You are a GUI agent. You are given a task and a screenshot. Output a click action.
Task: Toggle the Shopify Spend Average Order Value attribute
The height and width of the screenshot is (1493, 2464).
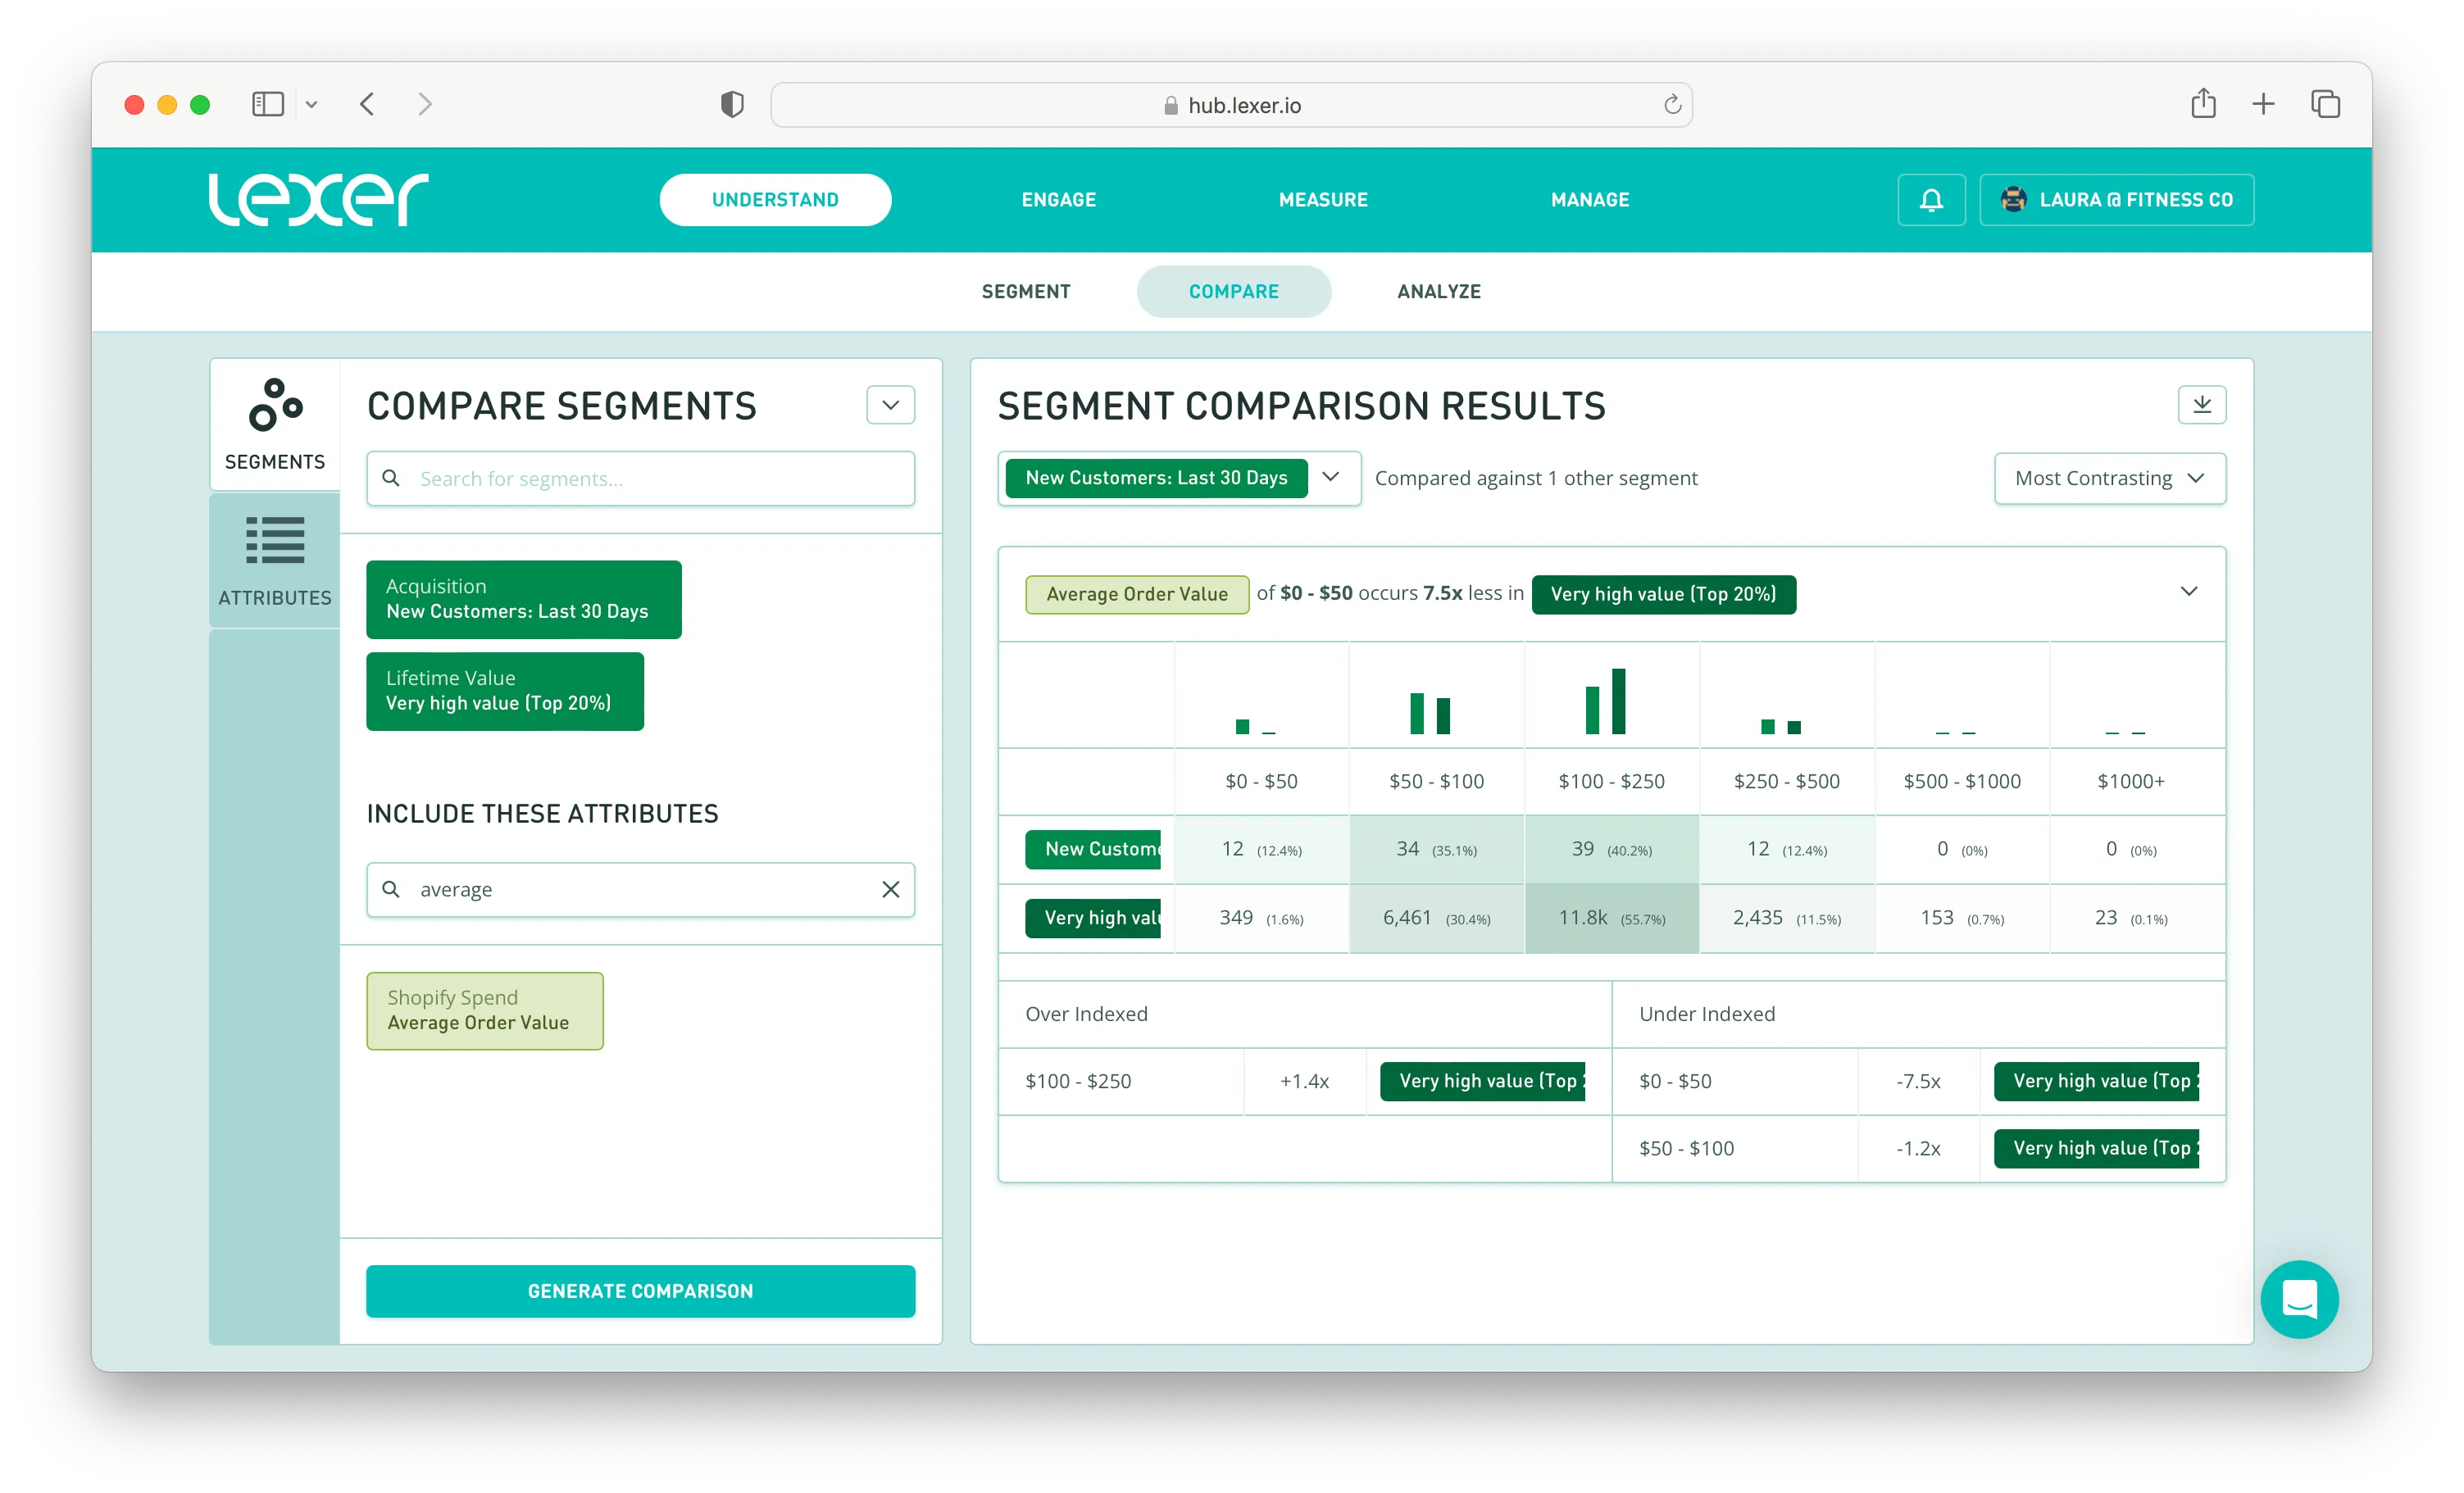coord(485,1010)
